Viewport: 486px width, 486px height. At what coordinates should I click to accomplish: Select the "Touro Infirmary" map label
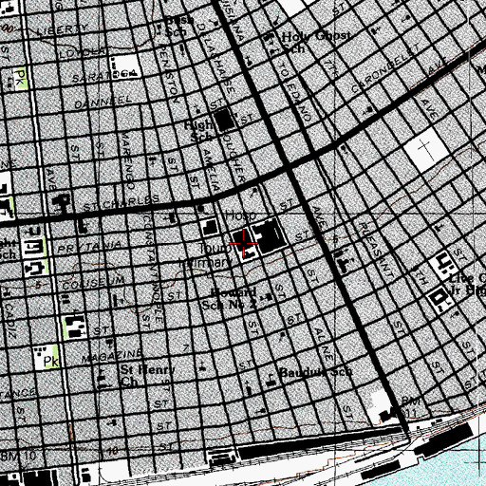tap(206, 255)
